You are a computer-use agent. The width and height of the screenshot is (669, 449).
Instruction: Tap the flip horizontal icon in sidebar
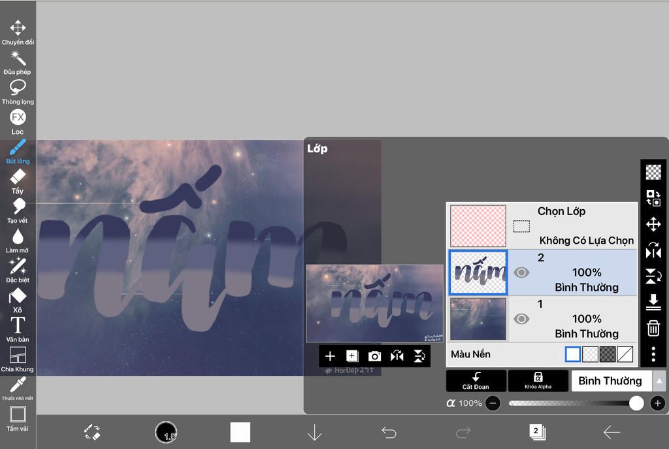point(653,250)
